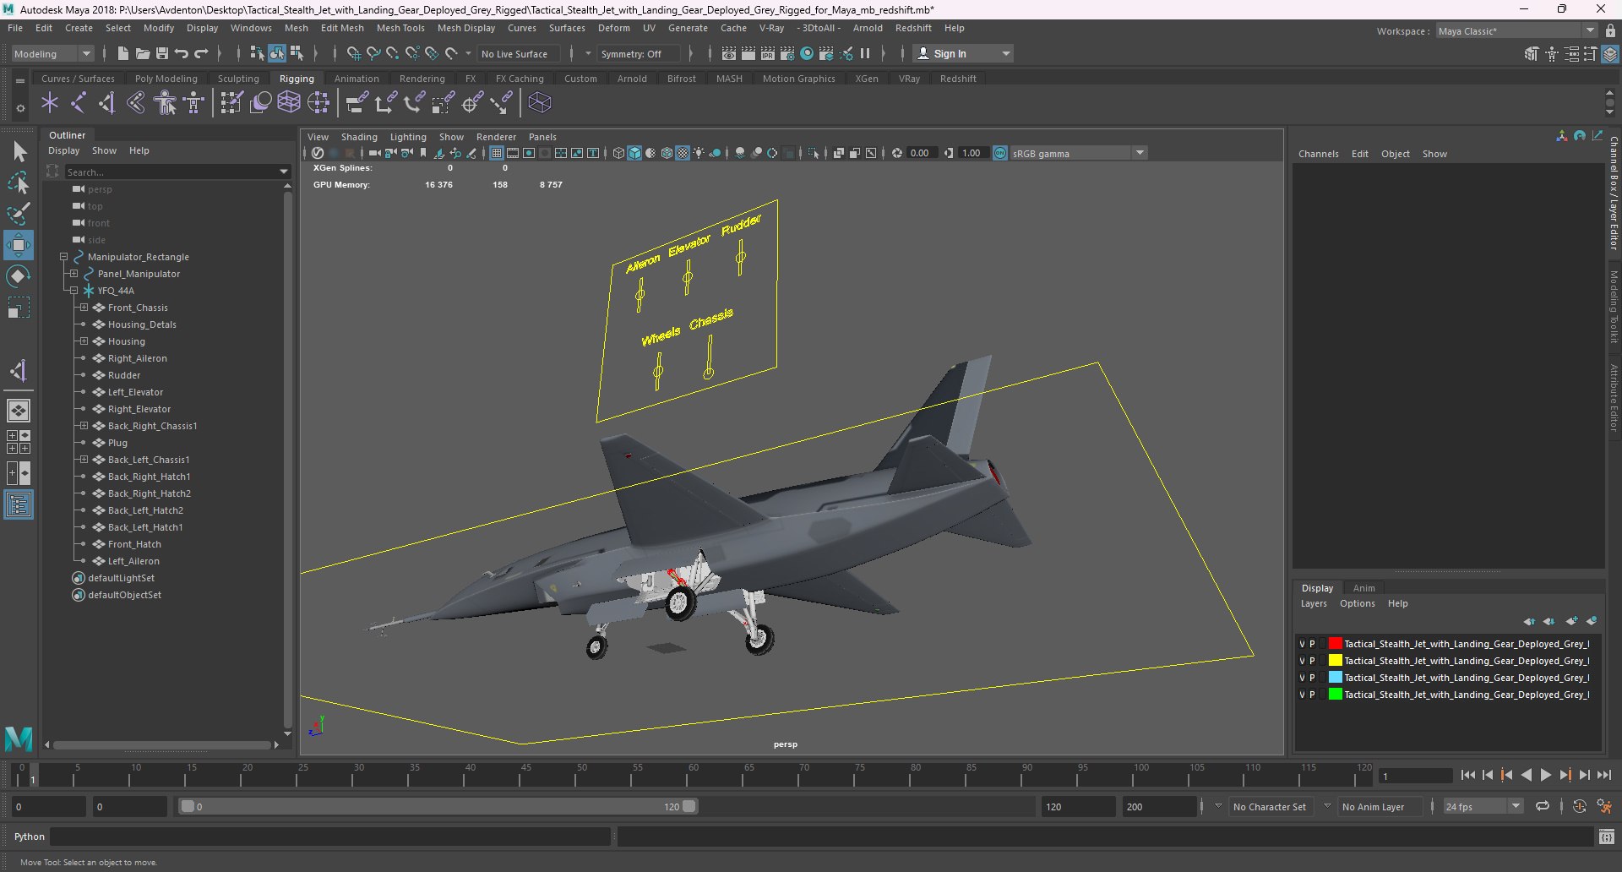Open the Render View clapper icon
The image size is (1622, 872).
pyautogui.click(x=729, y=53)
